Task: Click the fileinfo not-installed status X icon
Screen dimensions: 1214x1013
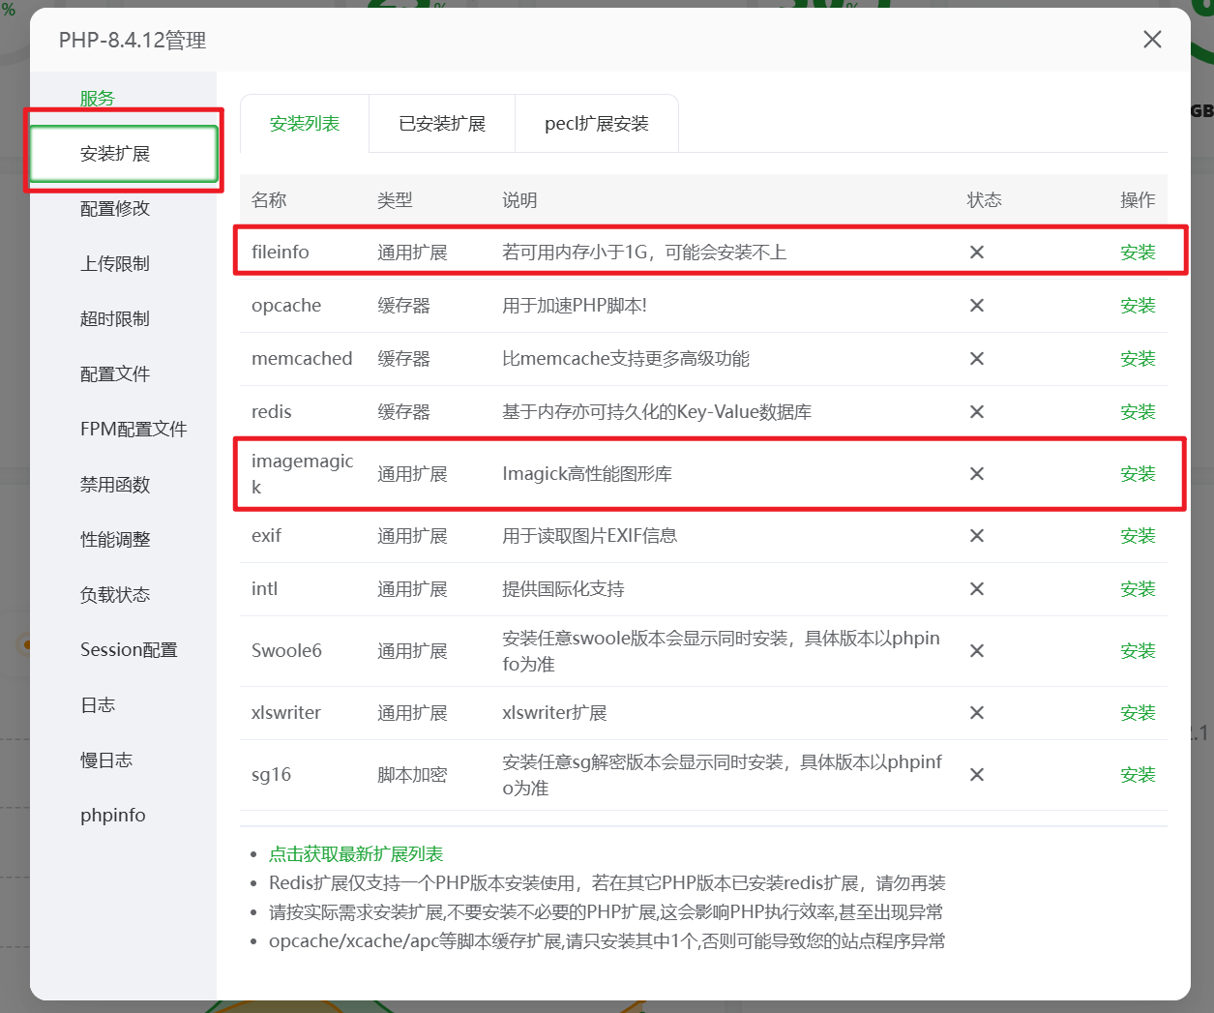Action: pos(977,253)
